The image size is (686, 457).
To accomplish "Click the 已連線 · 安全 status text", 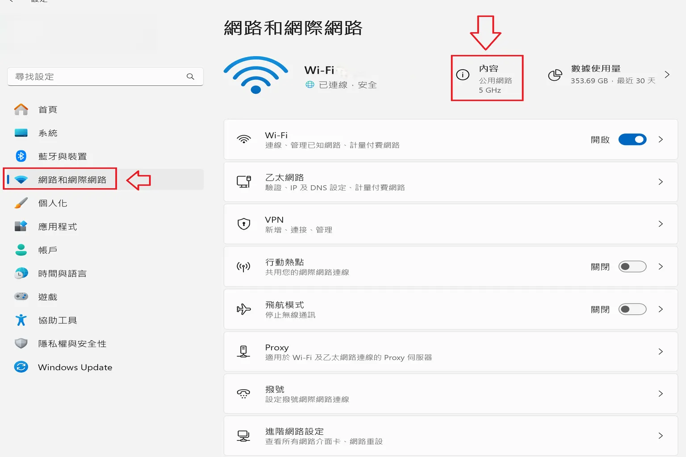I will coord(348,85).
